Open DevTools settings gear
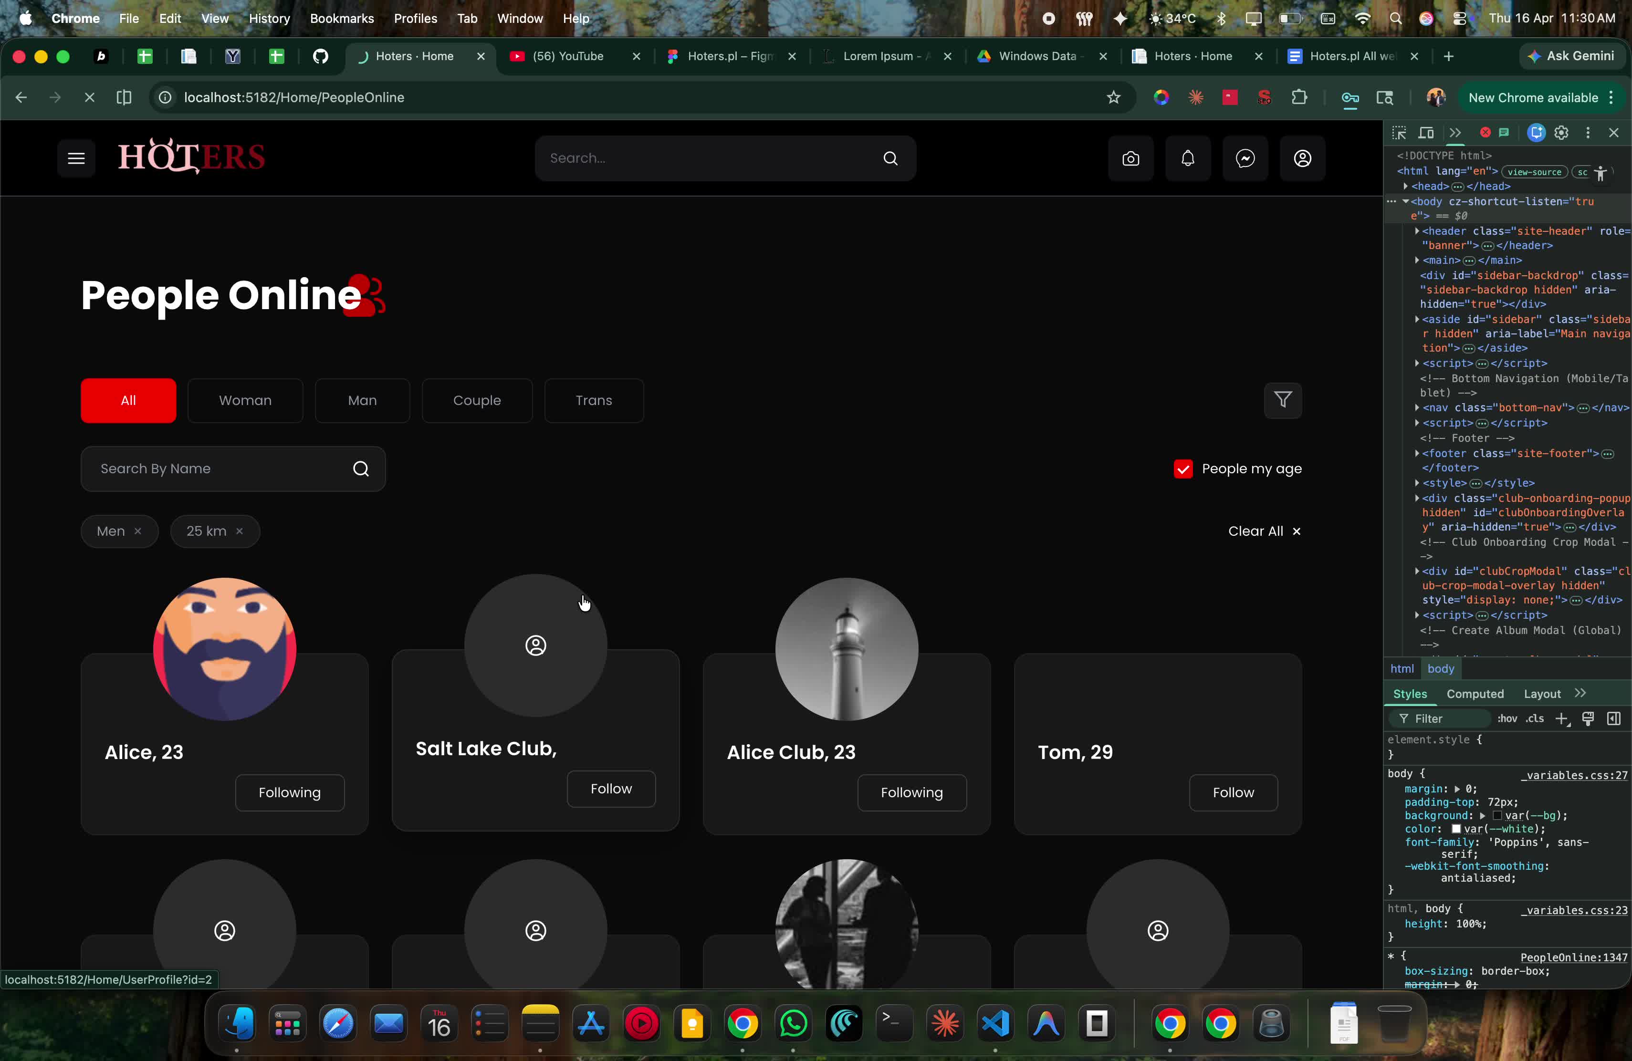The image size is (1632, 1061). (1561, 133)
